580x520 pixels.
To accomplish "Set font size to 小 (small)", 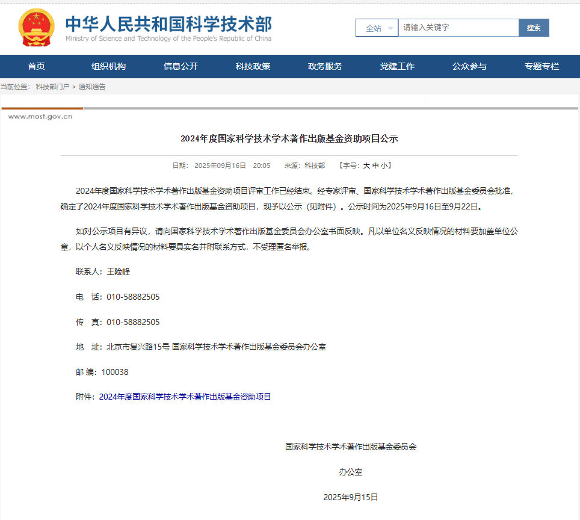I will (384, 166).
